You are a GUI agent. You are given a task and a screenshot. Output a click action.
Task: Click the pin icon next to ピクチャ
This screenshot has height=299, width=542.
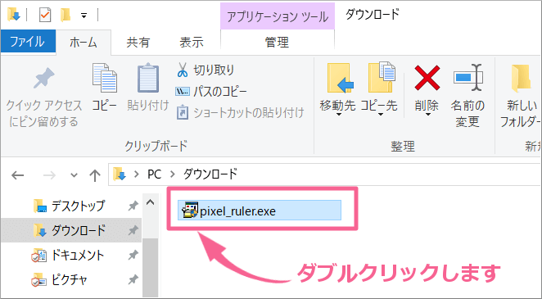133,280
